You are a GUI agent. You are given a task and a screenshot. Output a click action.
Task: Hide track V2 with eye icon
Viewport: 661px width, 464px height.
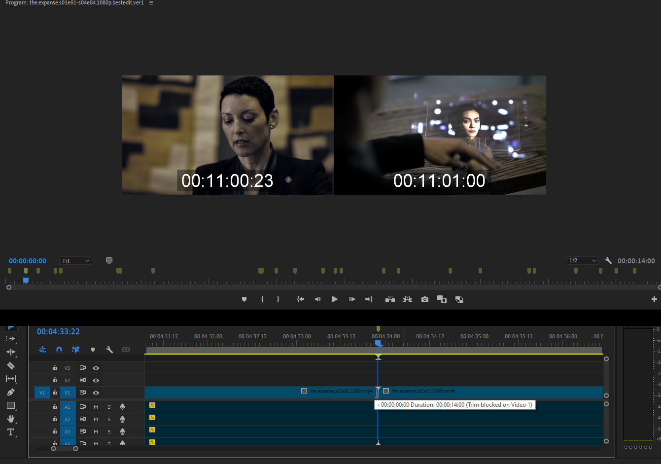coord(96,380)
